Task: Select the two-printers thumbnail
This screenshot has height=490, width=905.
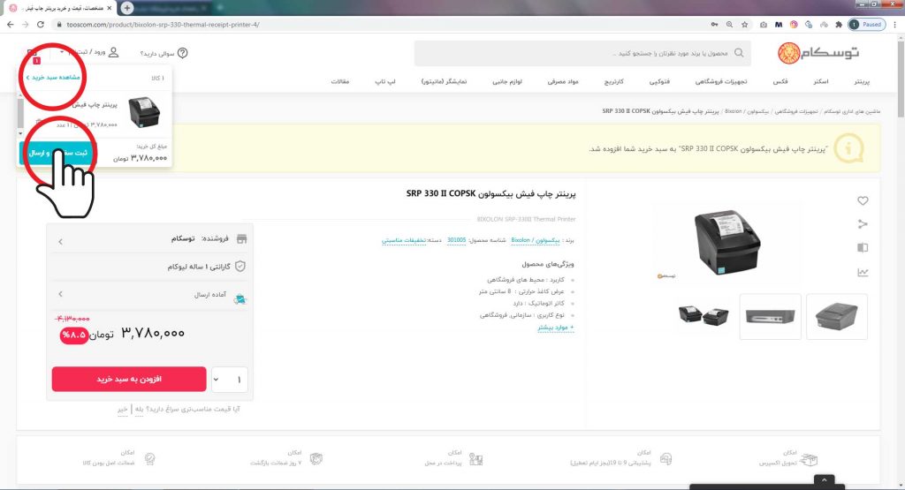Action: [x=703, y=316]
